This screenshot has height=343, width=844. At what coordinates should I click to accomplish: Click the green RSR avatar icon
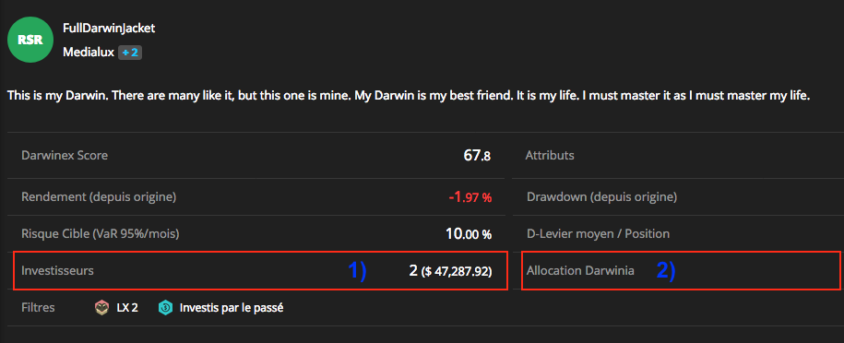[x=30, y=41]
